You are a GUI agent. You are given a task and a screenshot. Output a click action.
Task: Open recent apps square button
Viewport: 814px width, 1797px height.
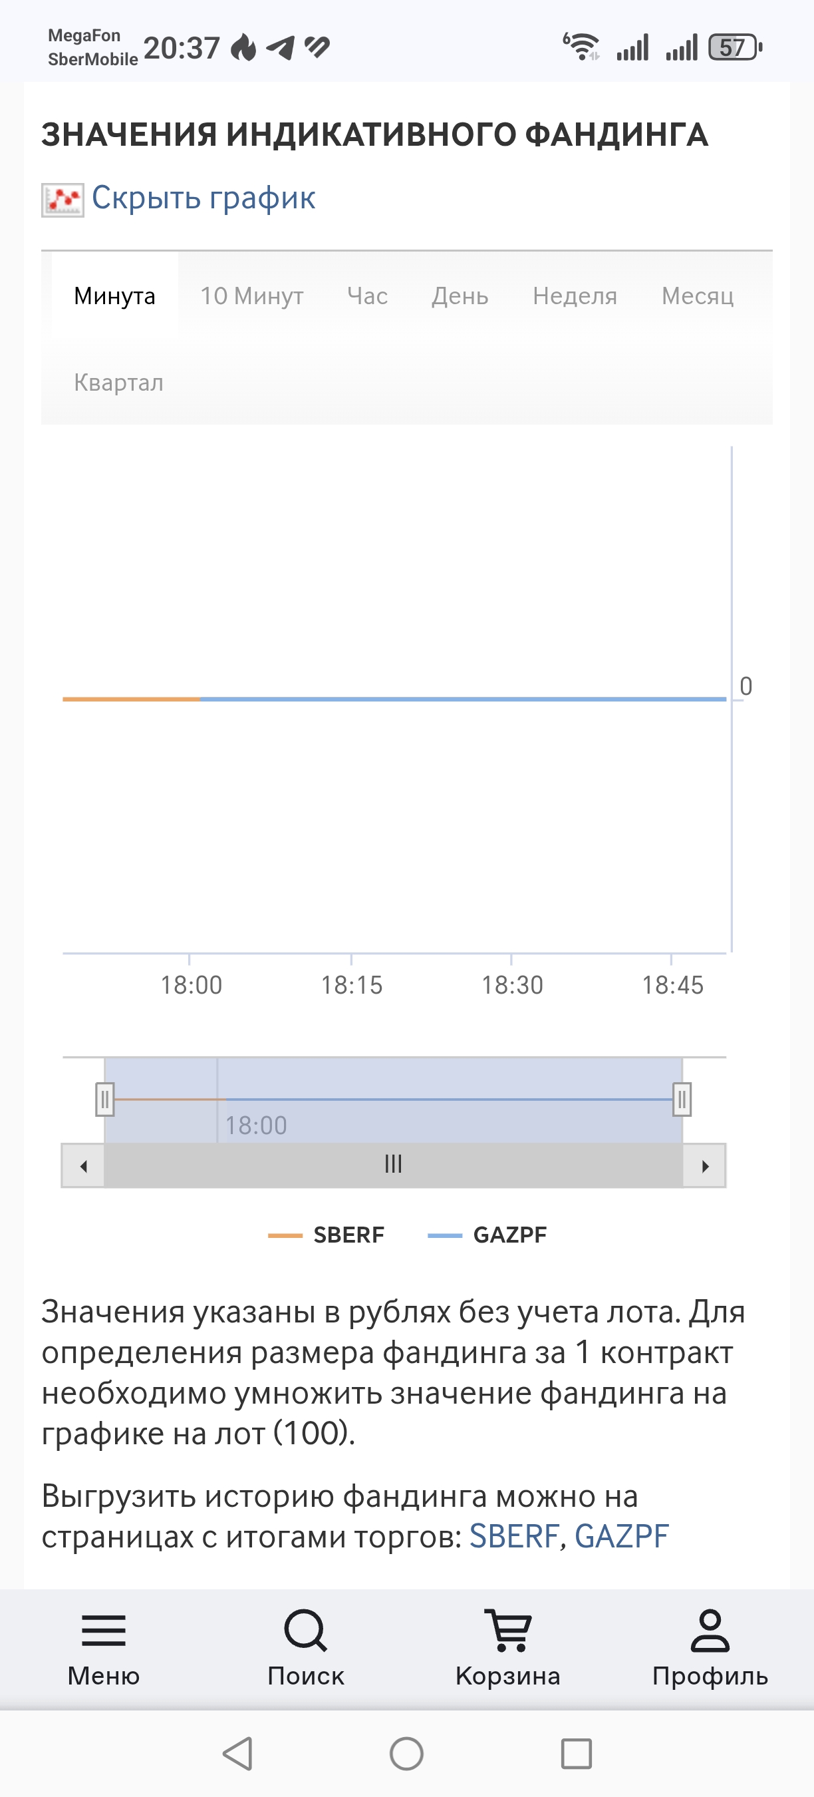577,1753
